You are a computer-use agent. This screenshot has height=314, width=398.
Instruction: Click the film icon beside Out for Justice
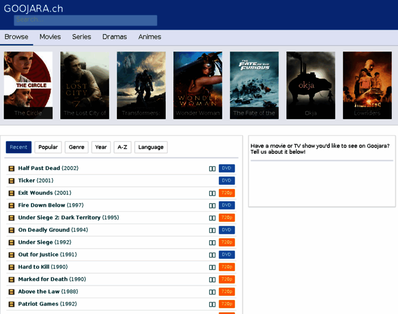tap(12, 255)
